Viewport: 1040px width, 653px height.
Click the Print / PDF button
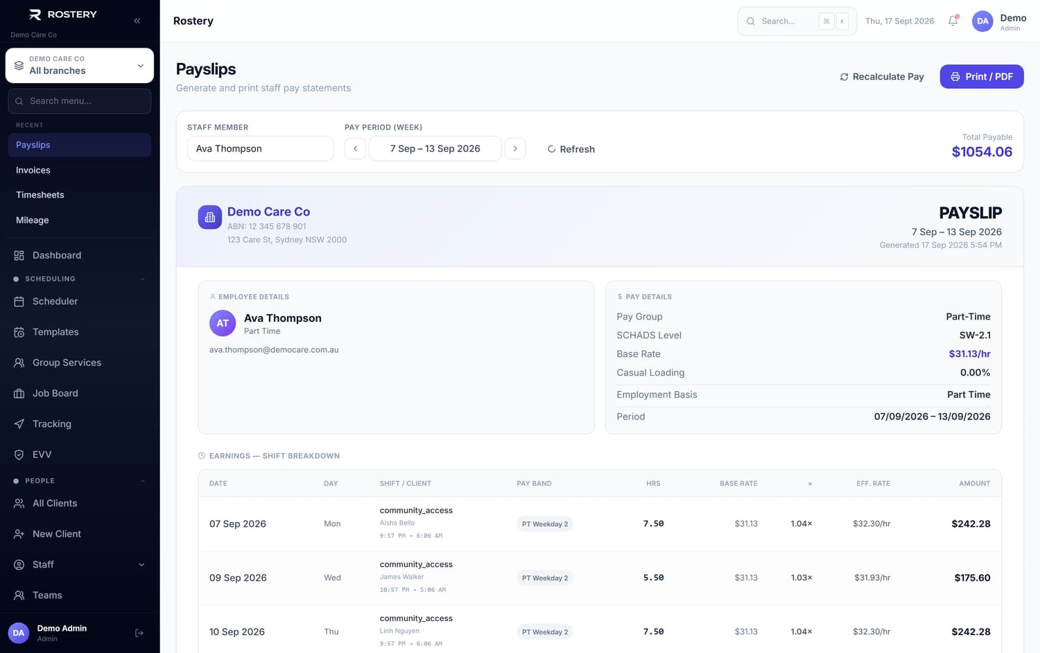click(x=982, y=76)
